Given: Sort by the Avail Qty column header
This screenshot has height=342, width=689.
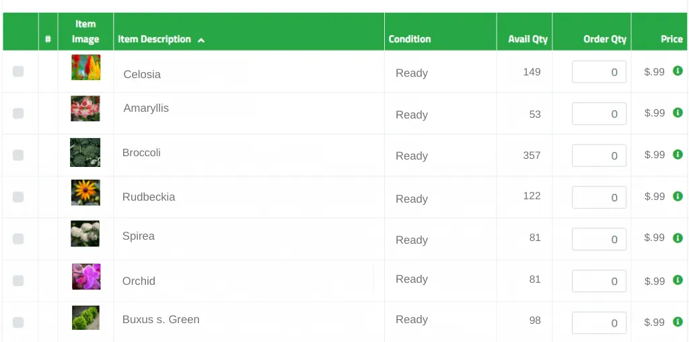Looking at the screenshot, I should point(528,39).
